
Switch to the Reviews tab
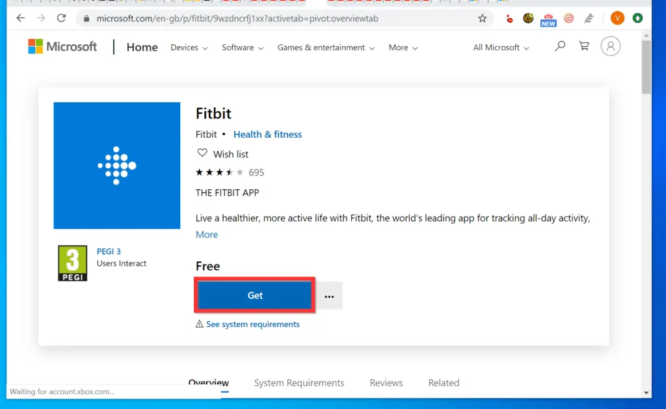(386, 383)
